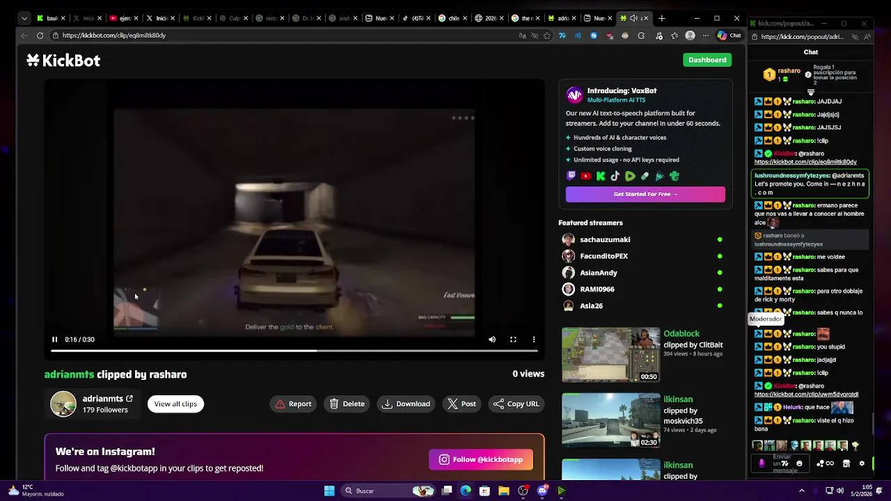
Task: Bookmark this page with the star icon
Action: 547,35
